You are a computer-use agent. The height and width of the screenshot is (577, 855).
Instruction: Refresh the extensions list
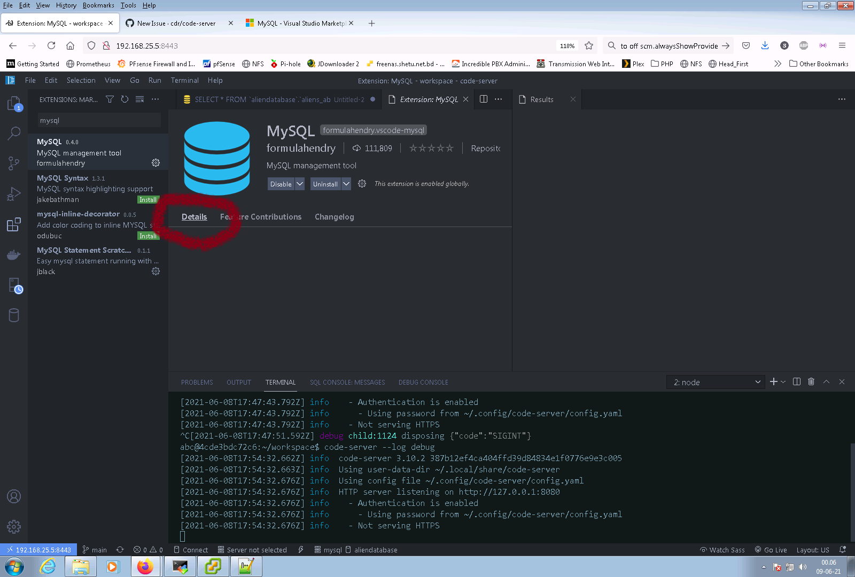(x=125, y=99)
